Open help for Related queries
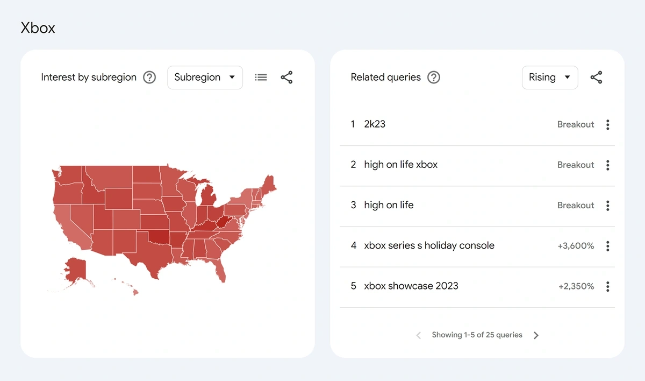The height and width of the screenshot is (381, 645). [433, 77]
